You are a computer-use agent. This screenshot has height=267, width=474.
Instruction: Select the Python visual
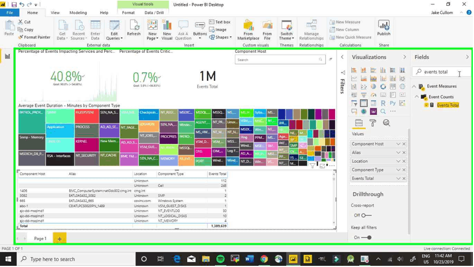393,103
